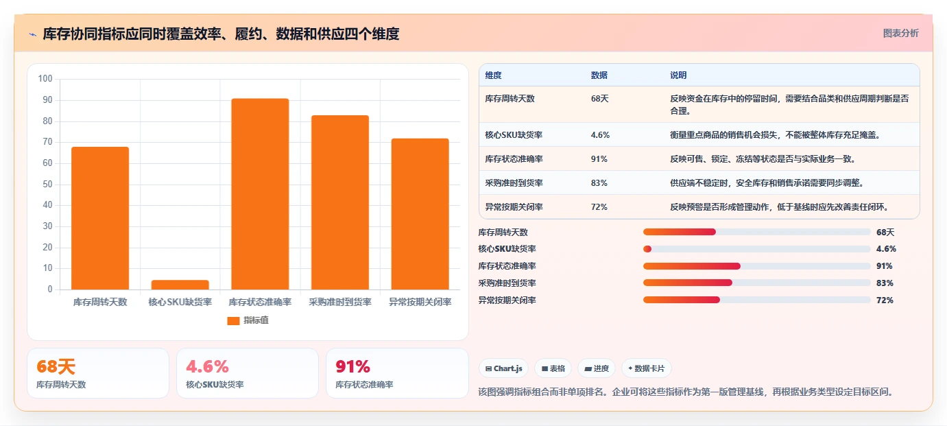Click the description starting 反映预警是否形成
This screenshot has height=426, width=947.
pos(779,207)
